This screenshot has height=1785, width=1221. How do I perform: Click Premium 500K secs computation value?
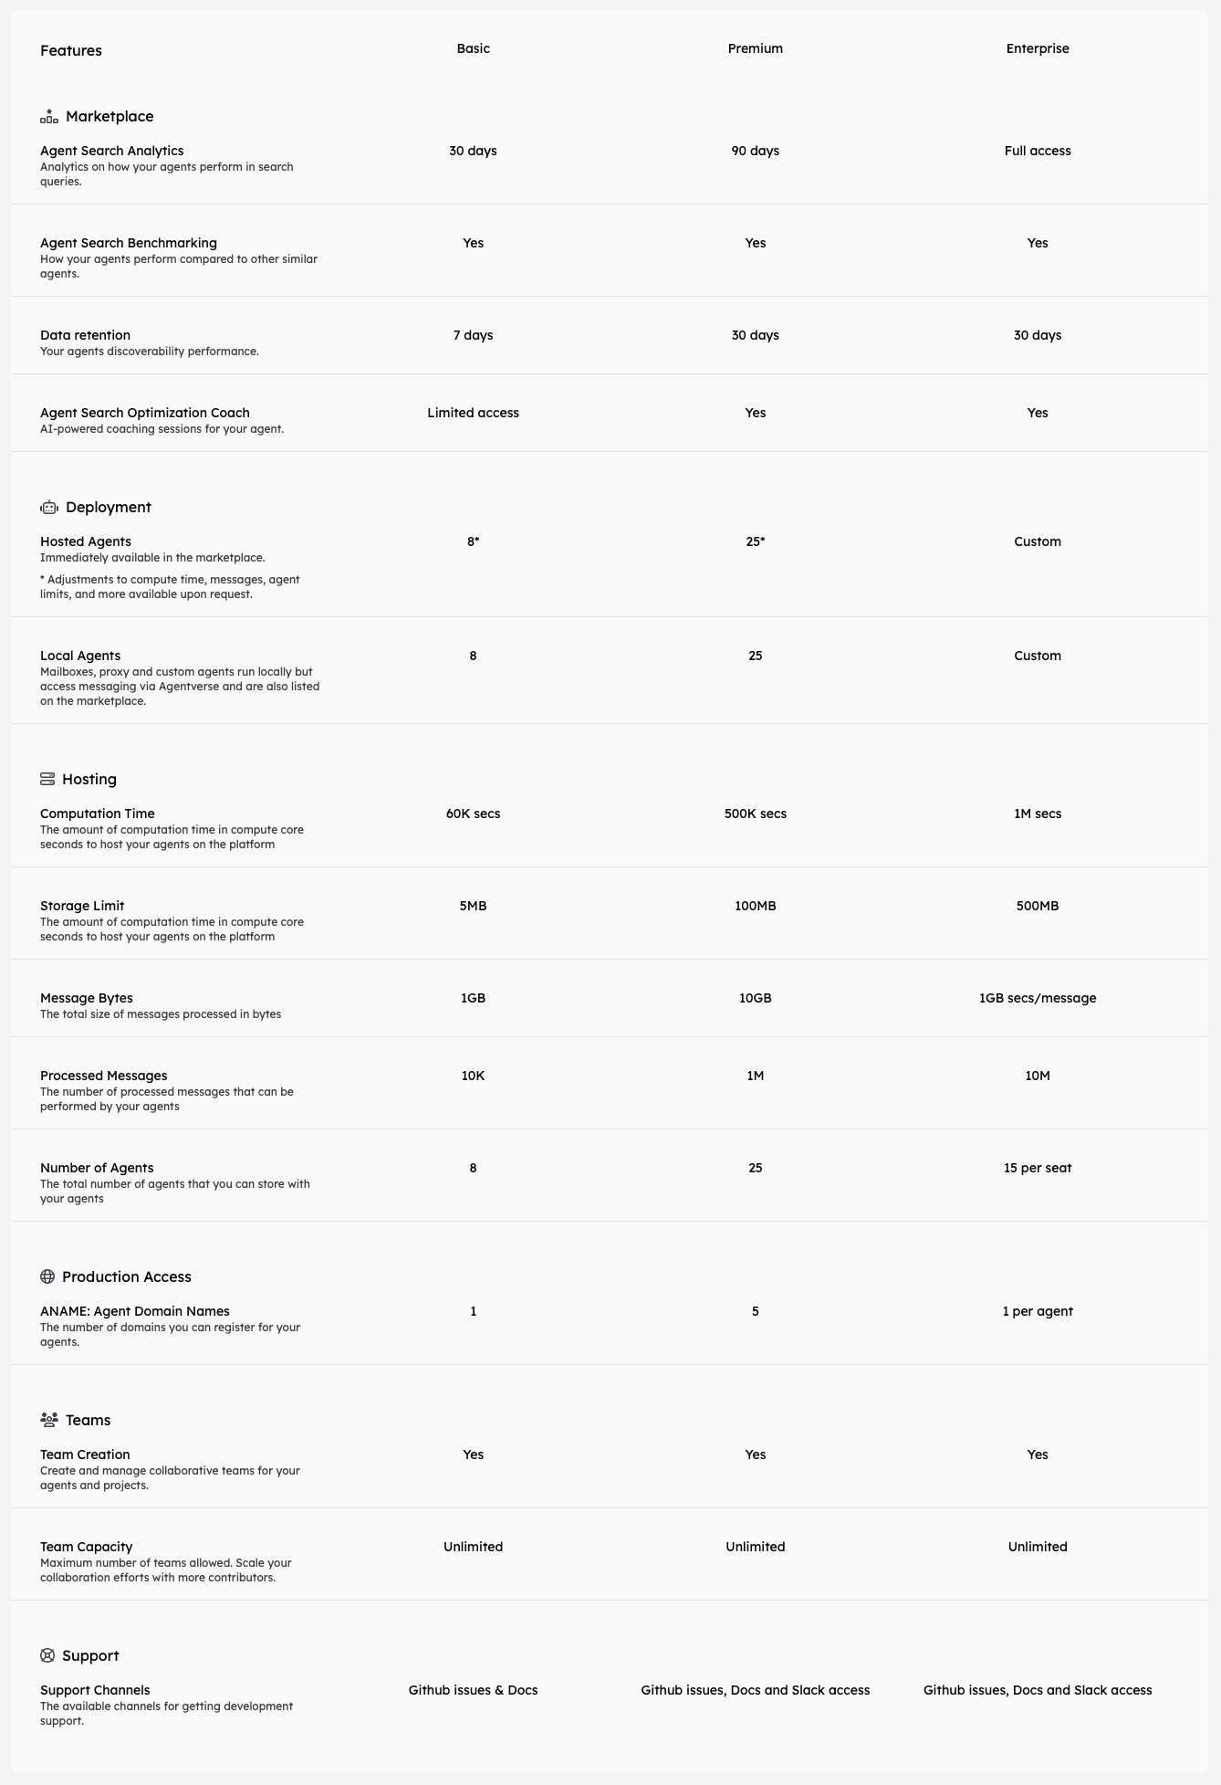[x=755, y=814]
